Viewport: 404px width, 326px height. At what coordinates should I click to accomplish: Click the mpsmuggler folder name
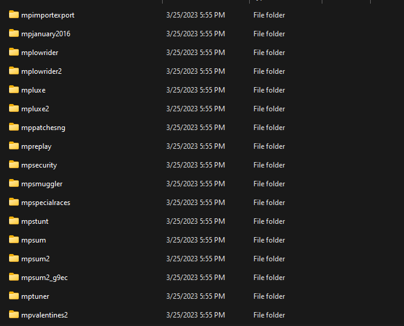pos(42,184)
